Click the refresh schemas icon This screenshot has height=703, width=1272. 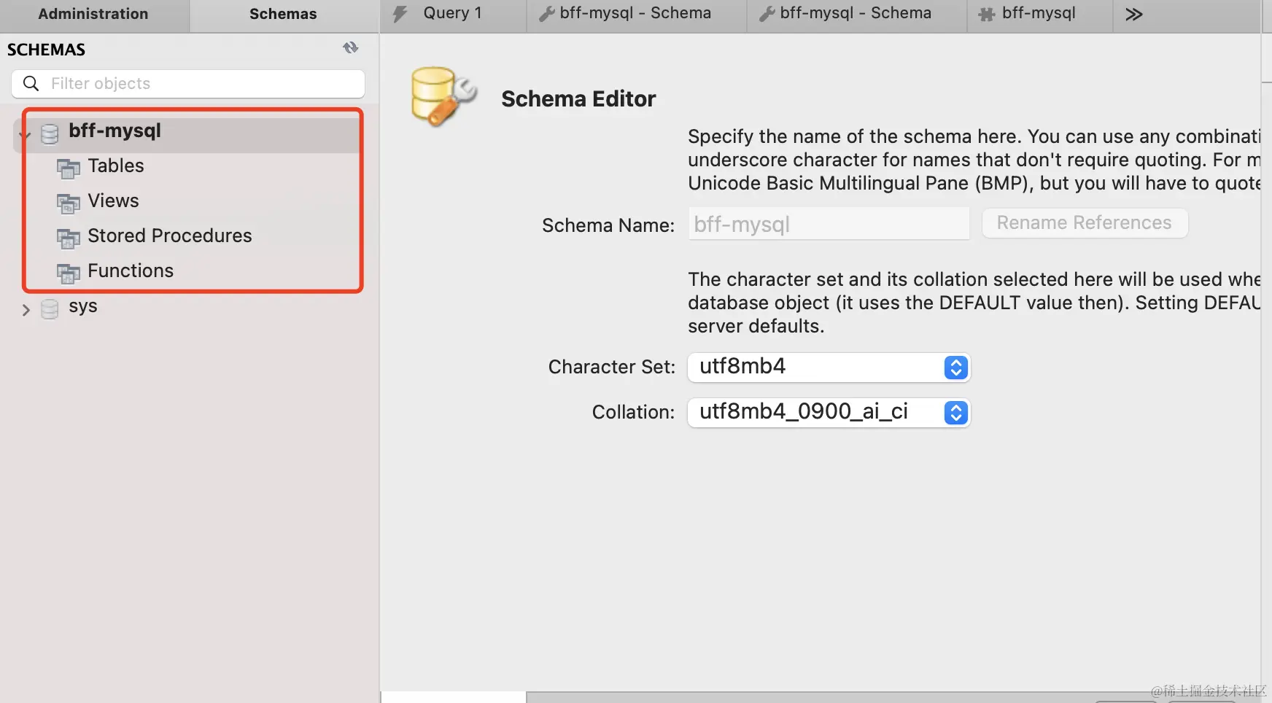(351, 47)
